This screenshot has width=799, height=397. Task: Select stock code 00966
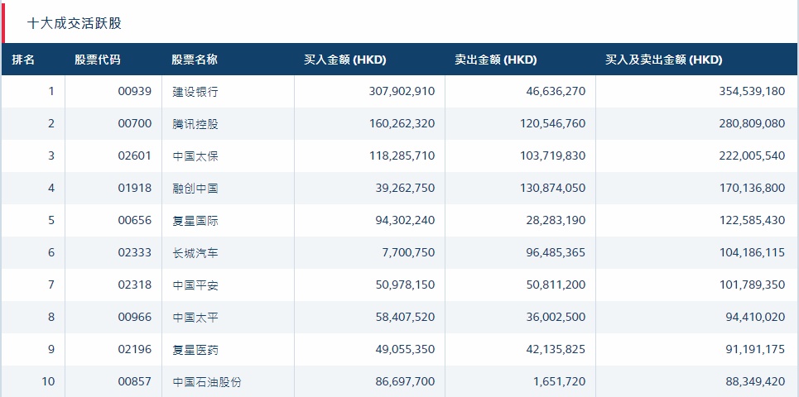(135, 318)
